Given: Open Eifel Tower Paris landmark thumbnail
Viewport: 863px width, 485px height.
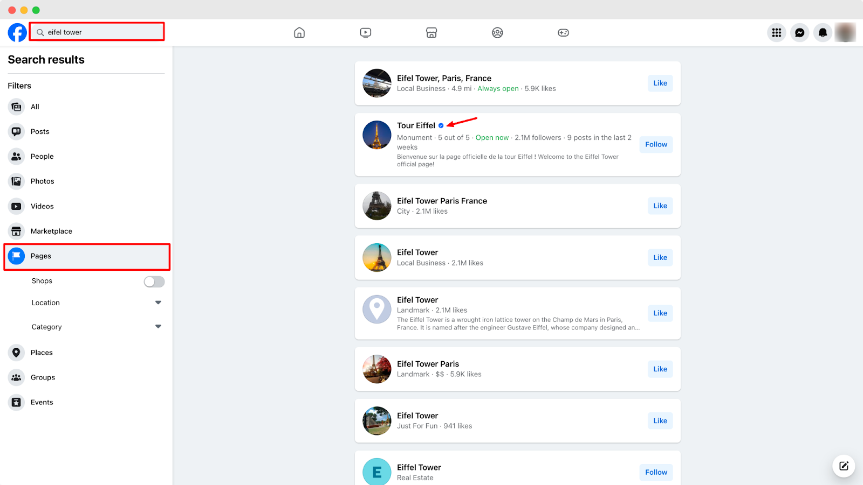Looking at the screenshot, I should [377, 369].
